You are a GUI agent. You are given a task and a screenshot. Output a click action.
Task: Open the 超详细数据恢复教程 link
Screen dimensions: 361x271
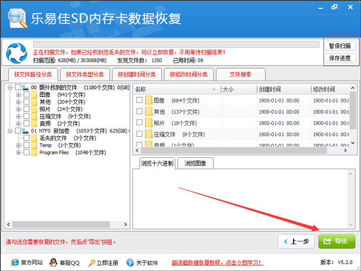tap(217, 263)
